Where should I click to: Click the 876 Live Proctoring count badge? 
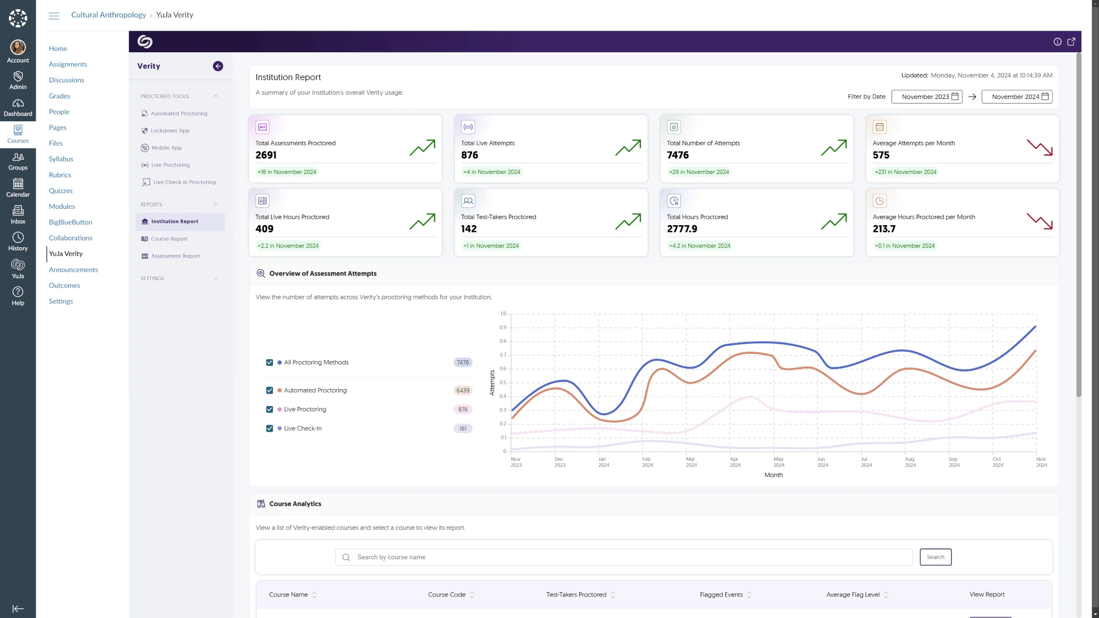coord(463,409)
